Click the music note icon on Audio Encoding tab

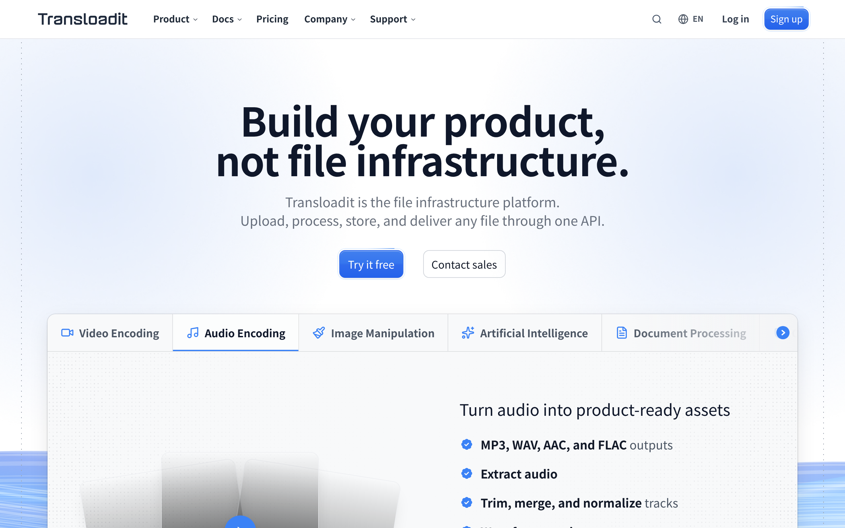pos(193,333)
